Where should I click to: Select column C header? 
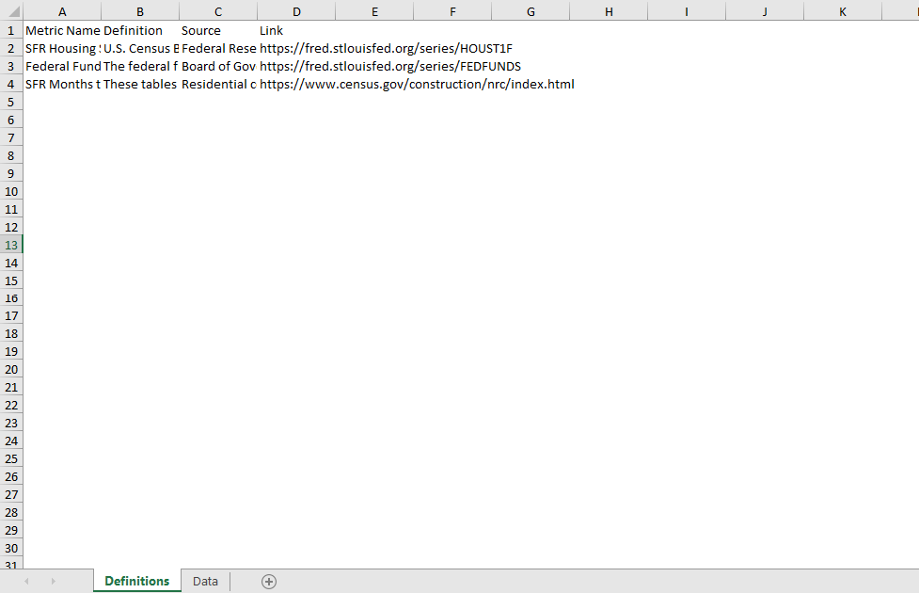point(218,11)
